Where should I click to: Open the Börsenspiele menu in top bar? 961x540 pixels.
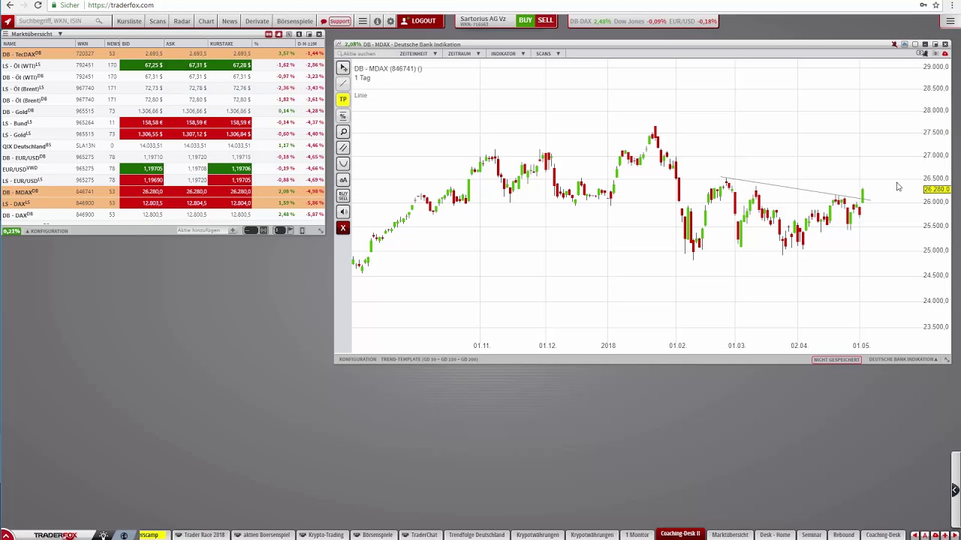pyautogui.click(x=294, y=21)
